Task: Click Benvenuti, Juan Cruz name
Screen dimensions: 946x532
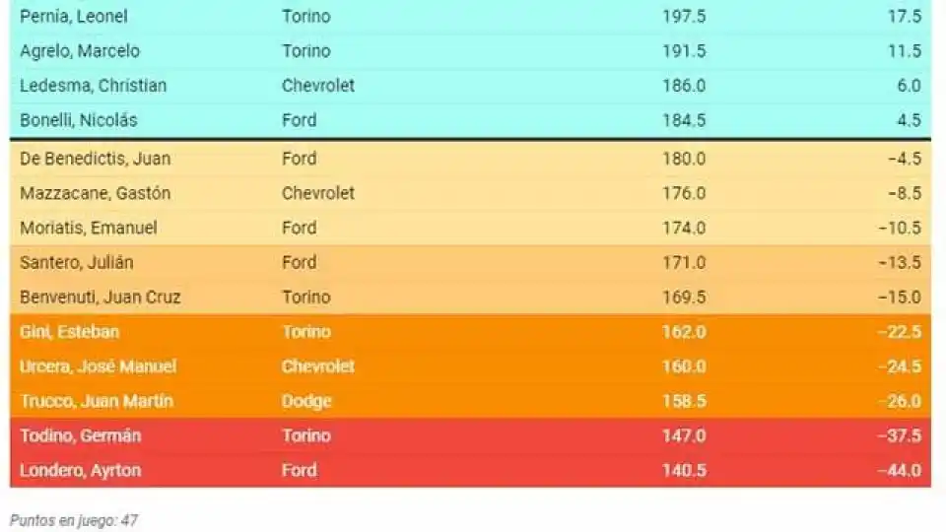Action: point(101,297)
